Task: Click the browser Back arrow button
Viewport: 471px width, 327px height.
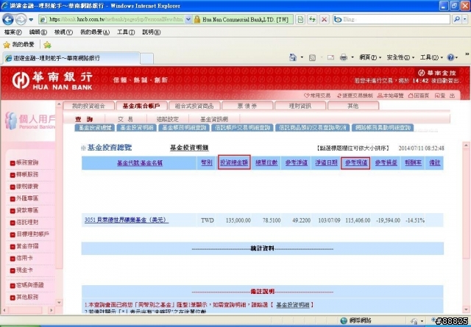Action: coord(8,20)
